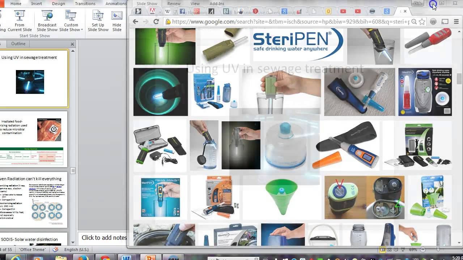The height and width of the screenshot is (260, 463).
Task: Click the zoom magnifier icon in address bar
Action: [x=414, y=22]
